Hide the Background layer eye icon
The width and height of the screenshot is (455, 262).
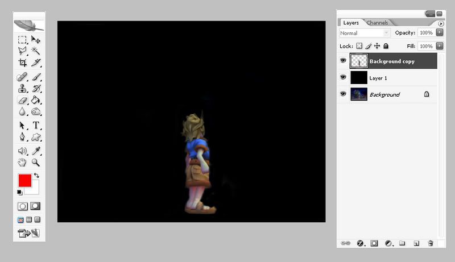pos(343,94)
